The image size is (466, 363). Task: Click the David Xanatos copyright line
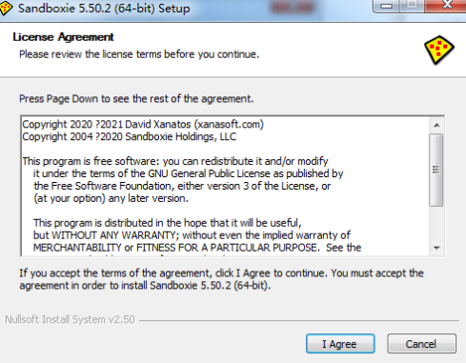coord(143,124)
